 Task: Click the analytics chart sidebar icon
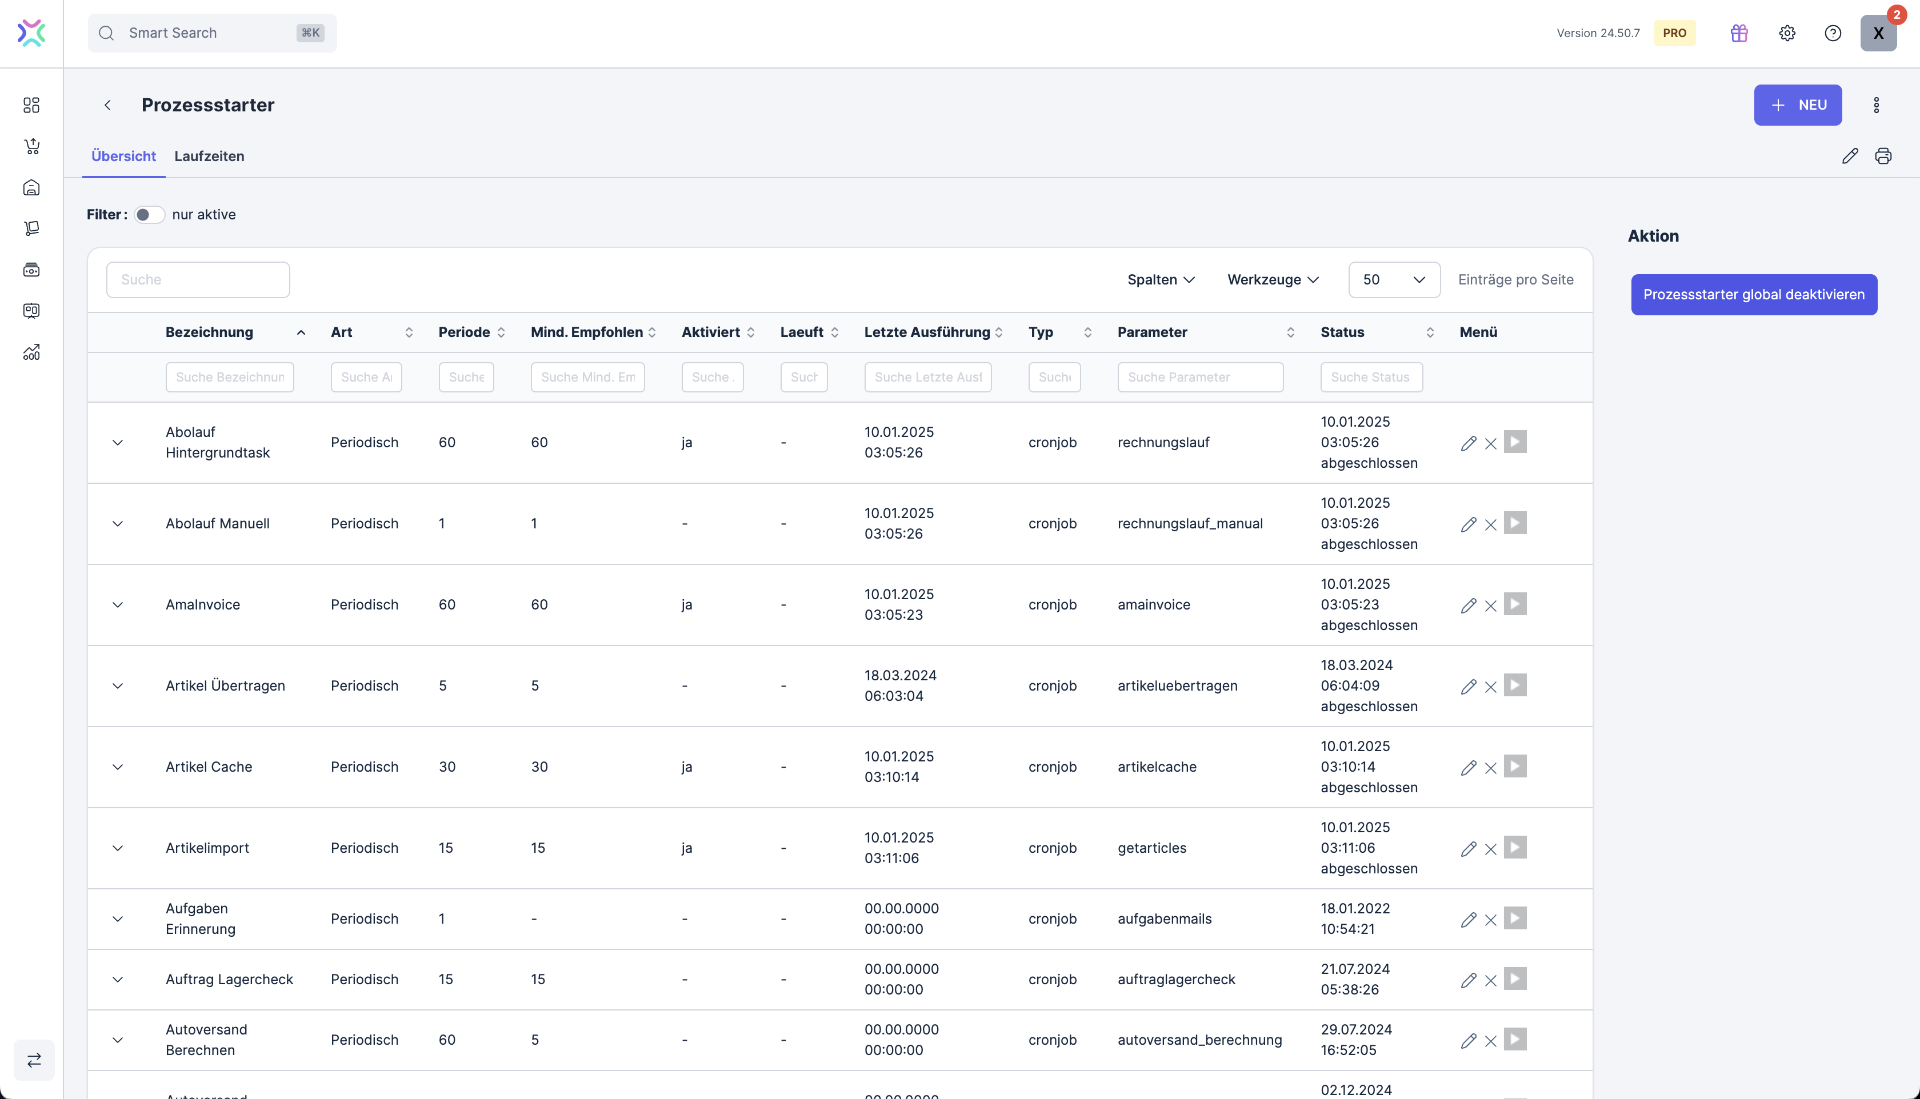pos(31,352)
